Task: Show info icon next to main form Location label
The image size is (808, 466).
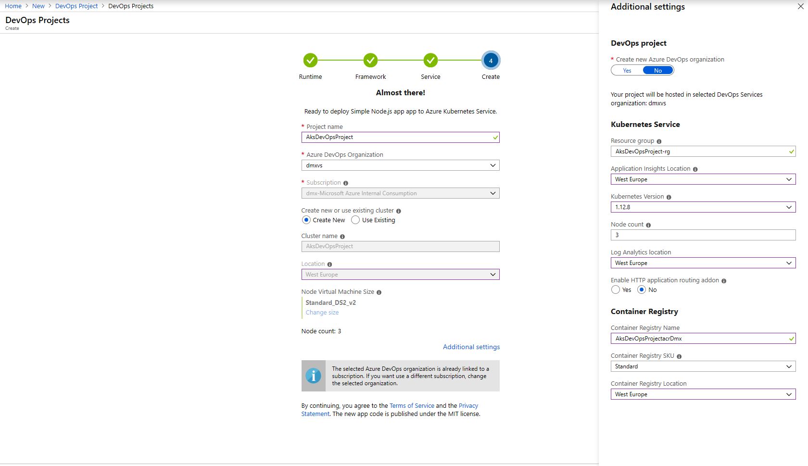Action: 329,264
